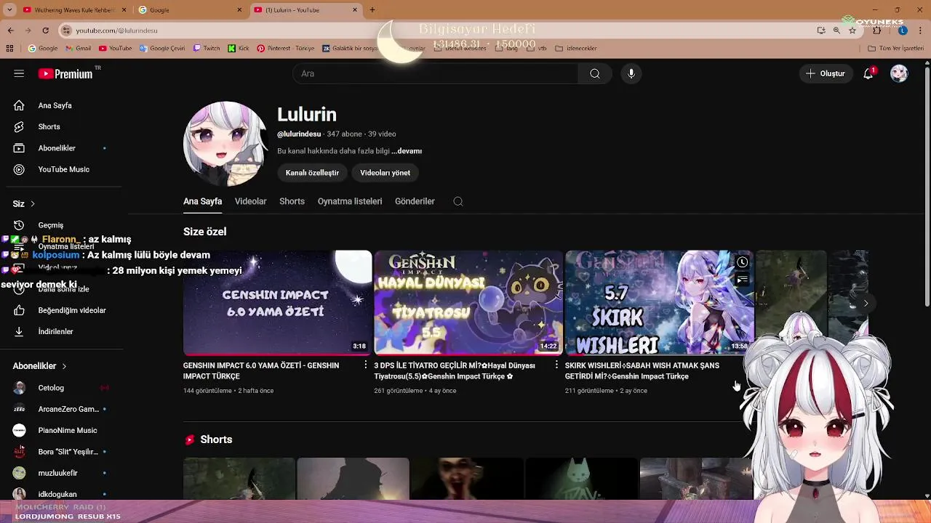Select the Ana Sayfa channel tab
The image size is (931, 523).
[x=202, y=201]
